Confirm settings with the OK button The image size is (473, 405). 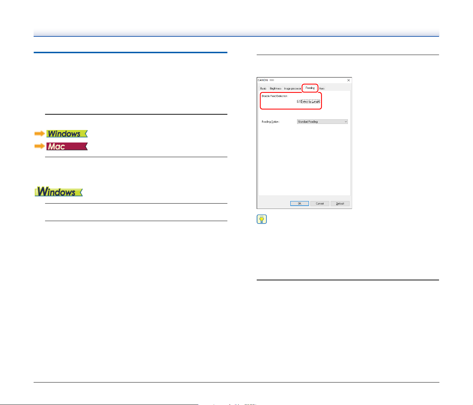coord(300,204)
